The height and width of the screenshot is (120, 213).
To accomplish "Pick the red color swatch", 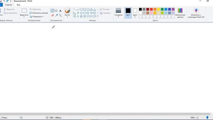I will click(x=151, y=9).
